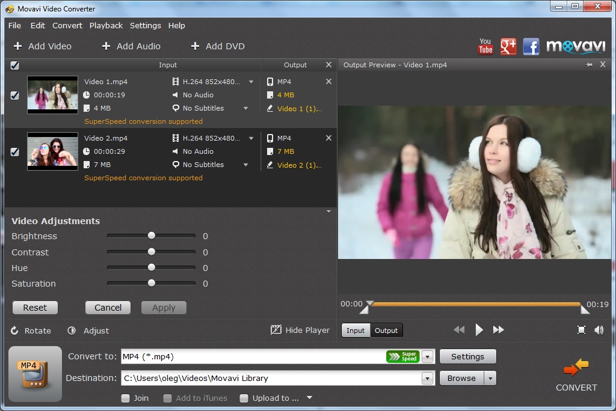Click the Facebook icon
Image resolution: width=616 pixels, height=411 pixels.
tap(531, 45)
